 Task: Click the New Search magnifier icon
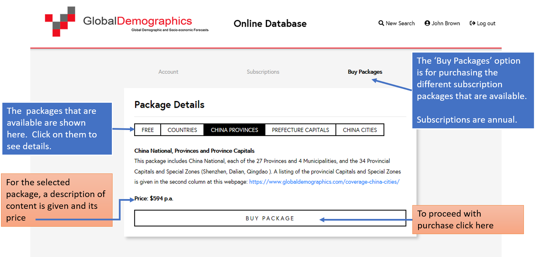381,23
